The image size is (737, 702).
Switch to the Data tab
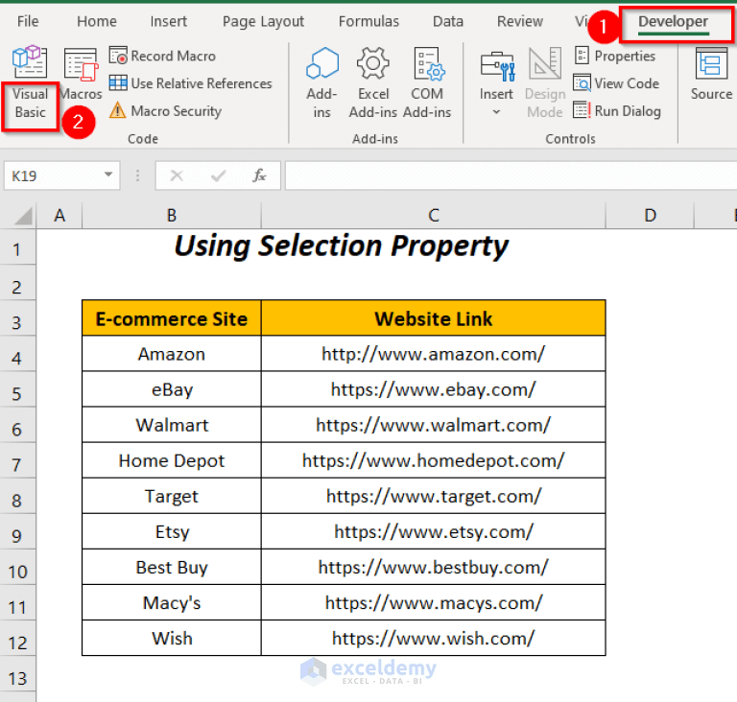[x=448, y=21]
